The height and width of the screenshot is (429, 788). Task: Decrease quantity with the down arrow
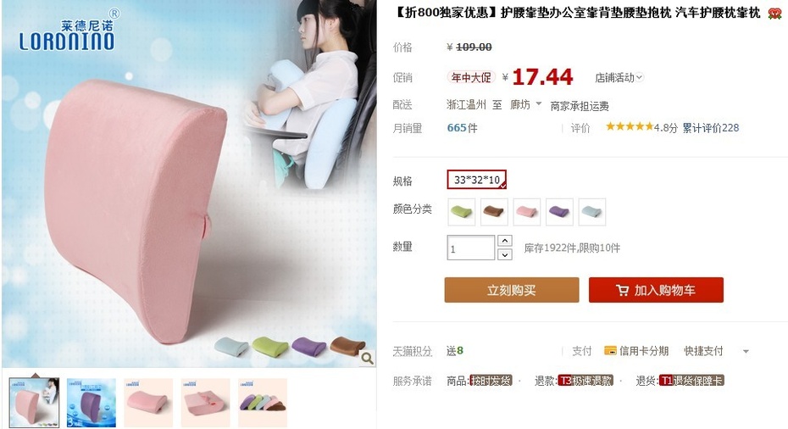[x=504, y=254]
